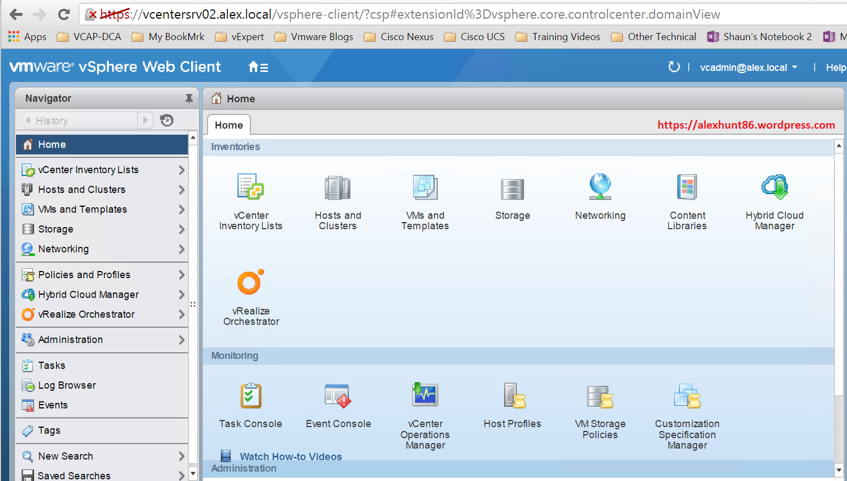This screenshot has height=481, width=847.
Task: Select Tags in the Navigator
Action: [49, 430]
